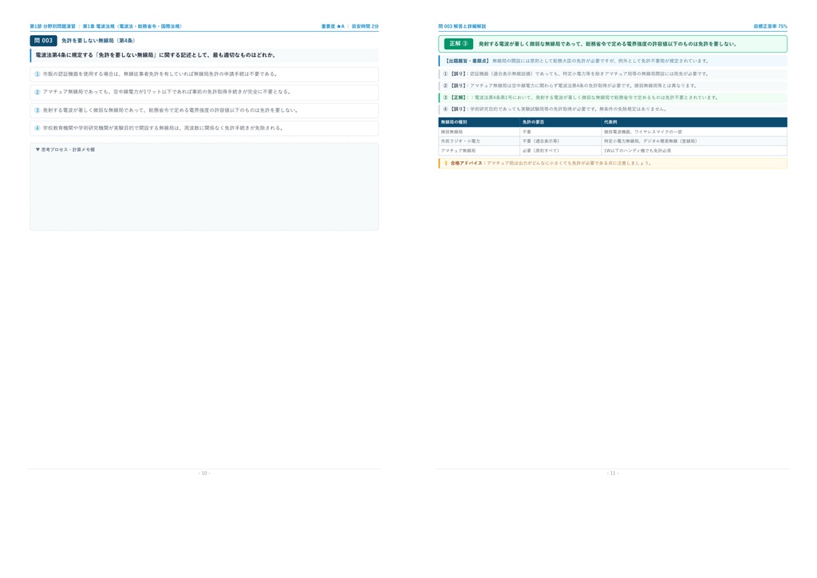Click the title 免許を要しない無線局（第4条）
This screenshot has height=578, width=817.
pos(98,41)
